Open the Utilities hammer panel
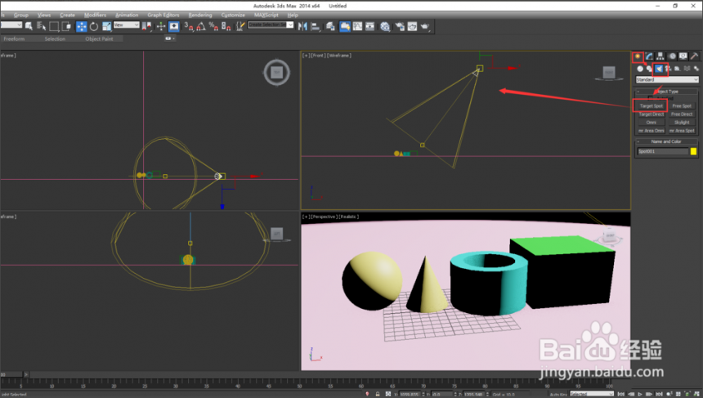This screenshot has width=703, height=398. pos(694,56)
